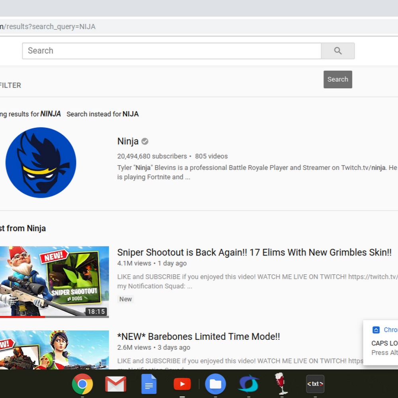Click the red watch progress bar on thumbnail
The height and width of the screenshot is (398, 398).
(22, 317)
